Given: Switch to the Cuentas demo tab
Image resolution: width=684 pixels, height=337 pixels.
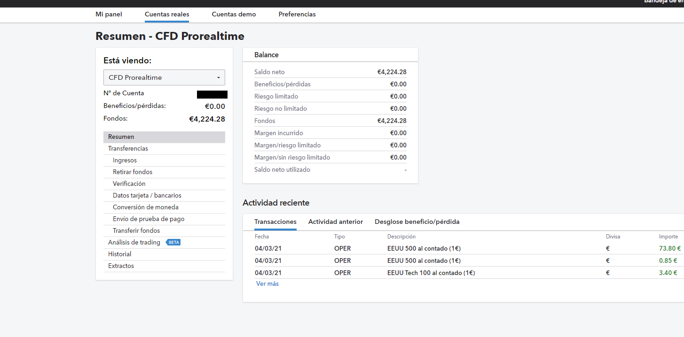Looking at the screenshot, I should click(234, 14).
